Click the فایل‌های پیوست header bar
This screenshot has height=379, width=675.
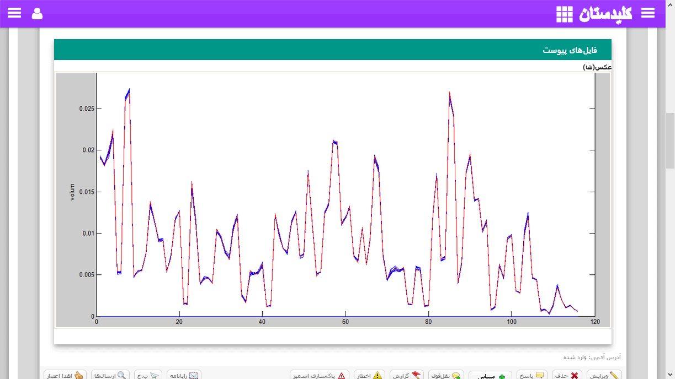333,50
